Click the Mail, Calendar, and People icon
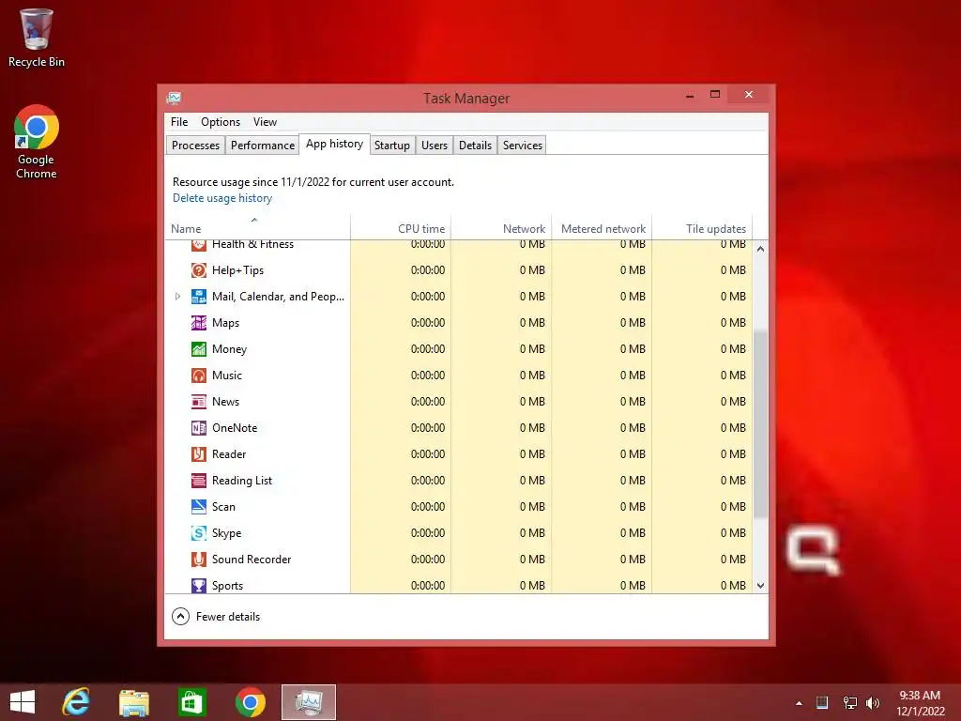 pos(199,297)
